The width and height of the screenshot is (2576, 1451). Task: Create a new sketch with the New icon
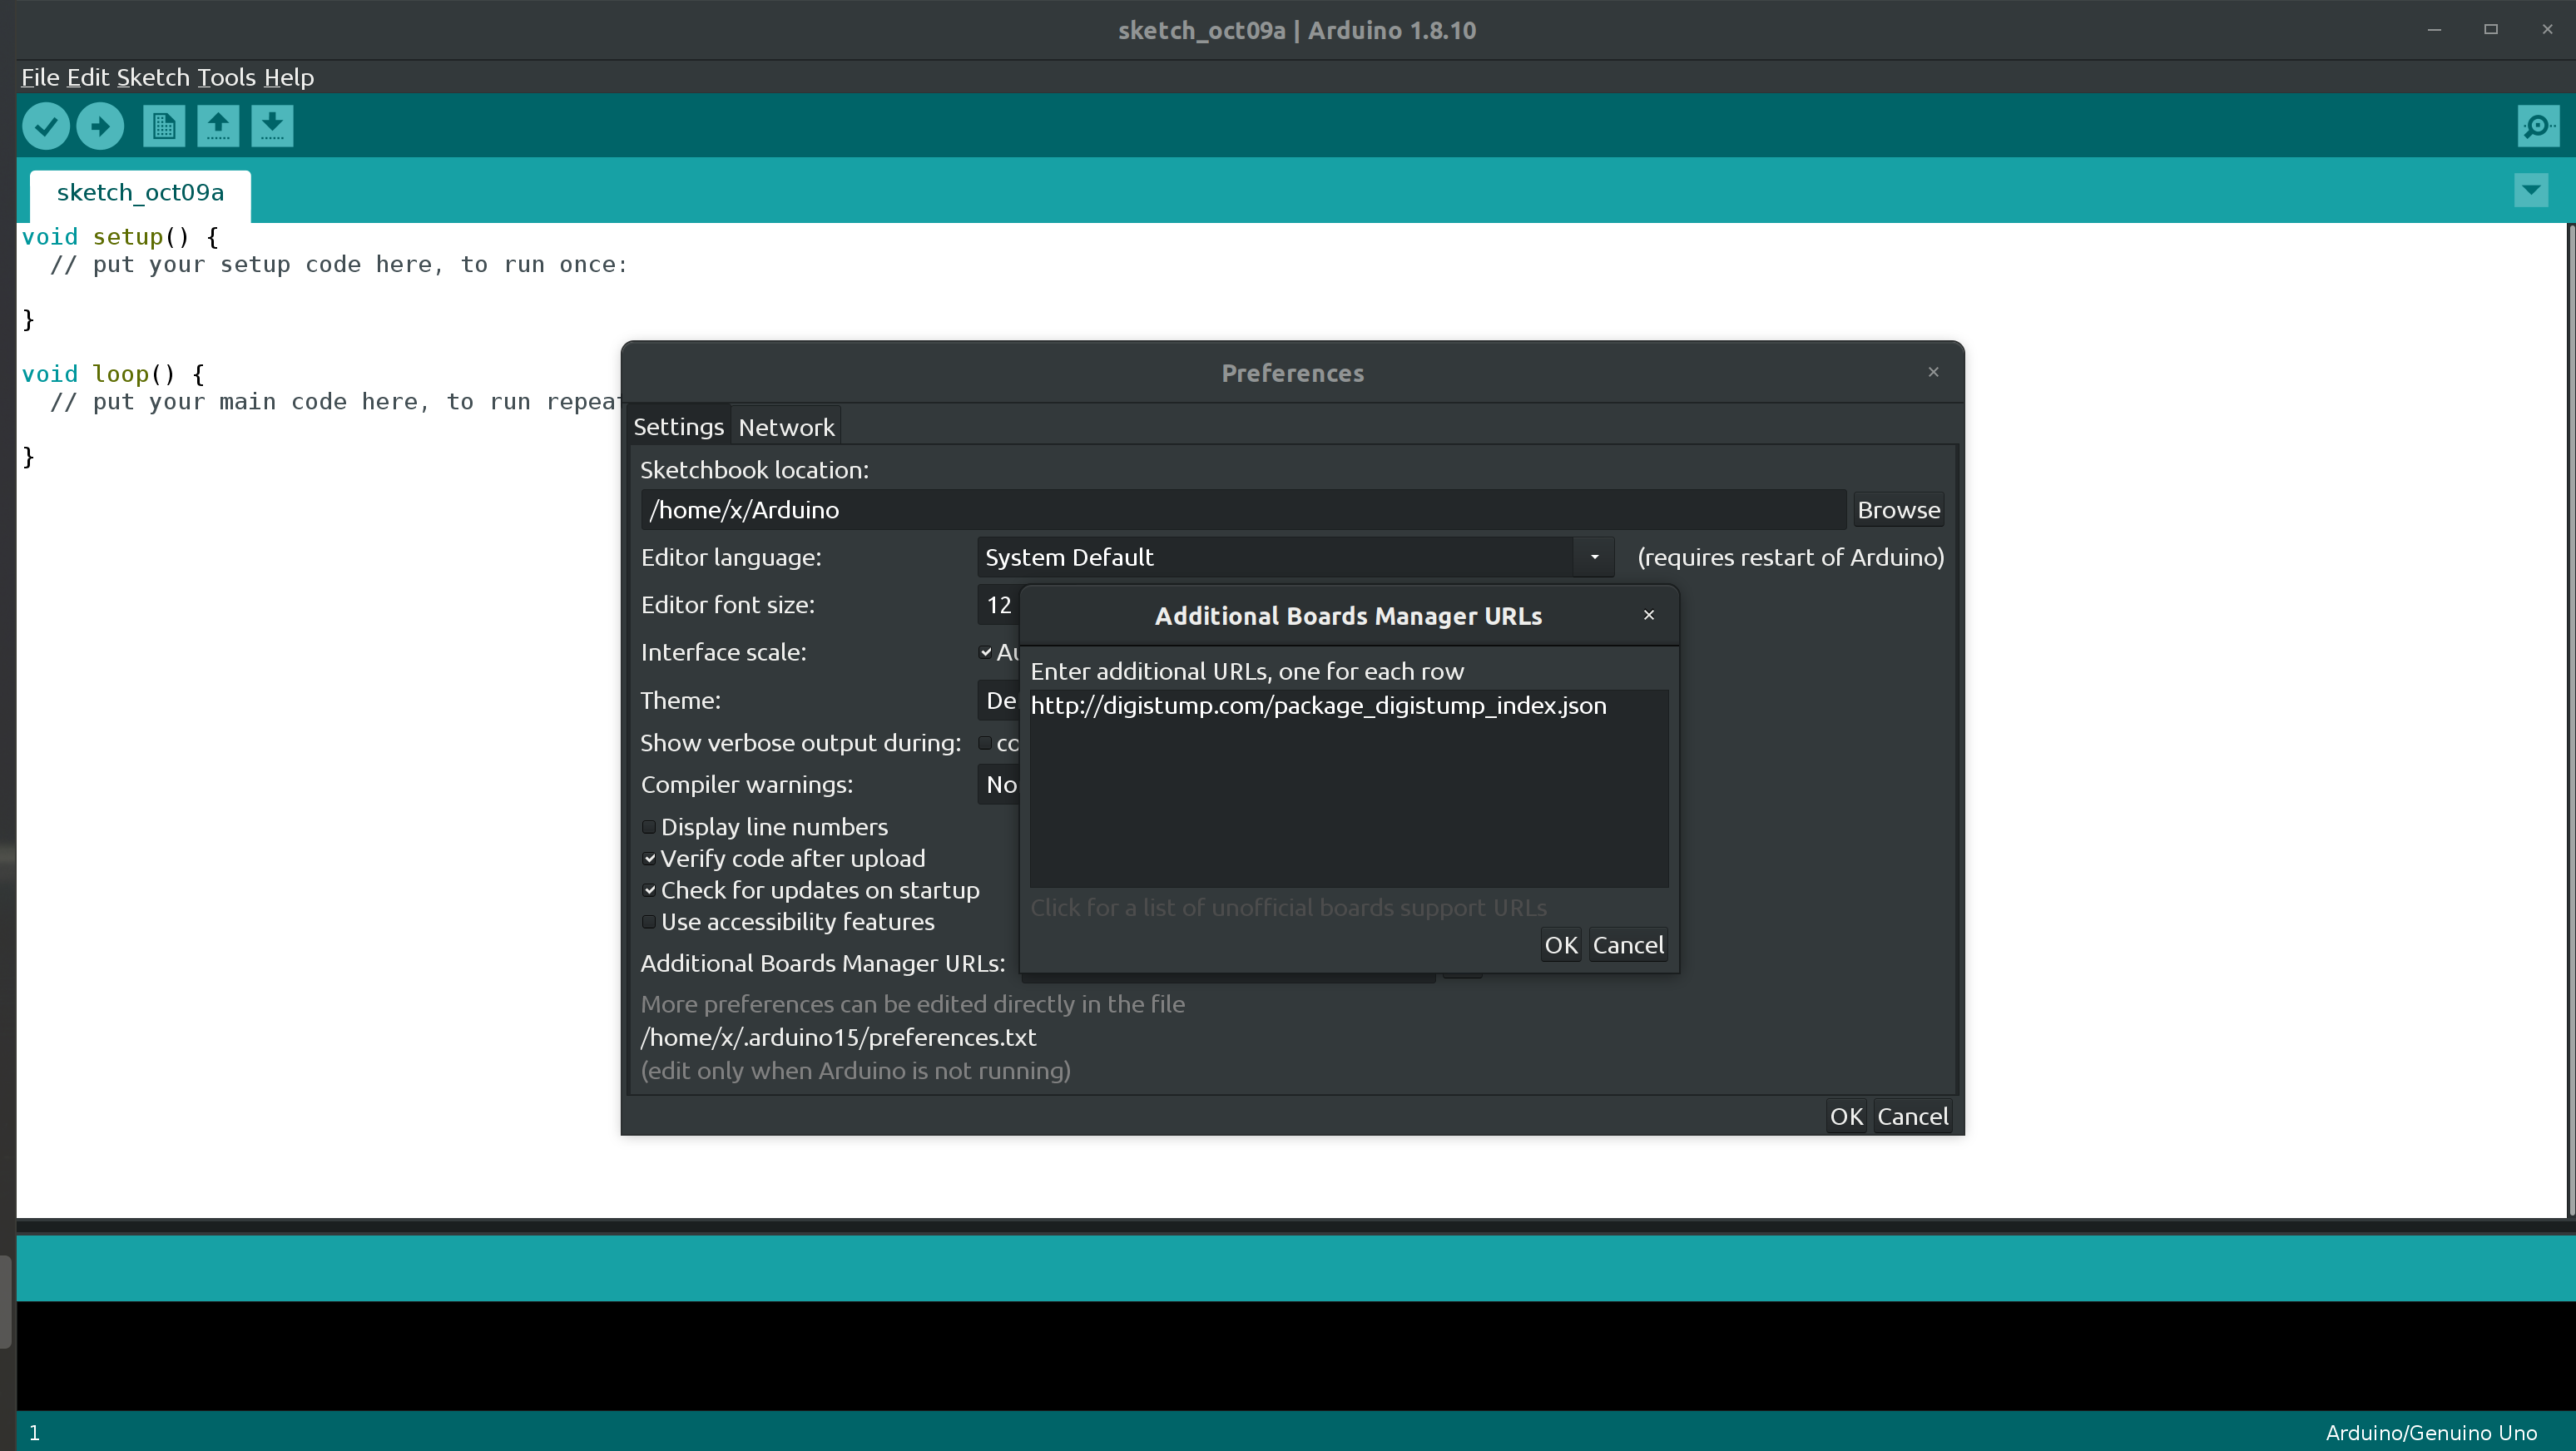click(x=164, y=126)
